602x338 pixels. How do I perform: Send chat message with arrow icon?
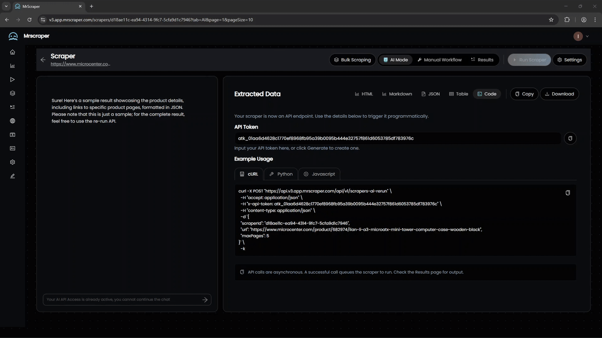point(205,300)
